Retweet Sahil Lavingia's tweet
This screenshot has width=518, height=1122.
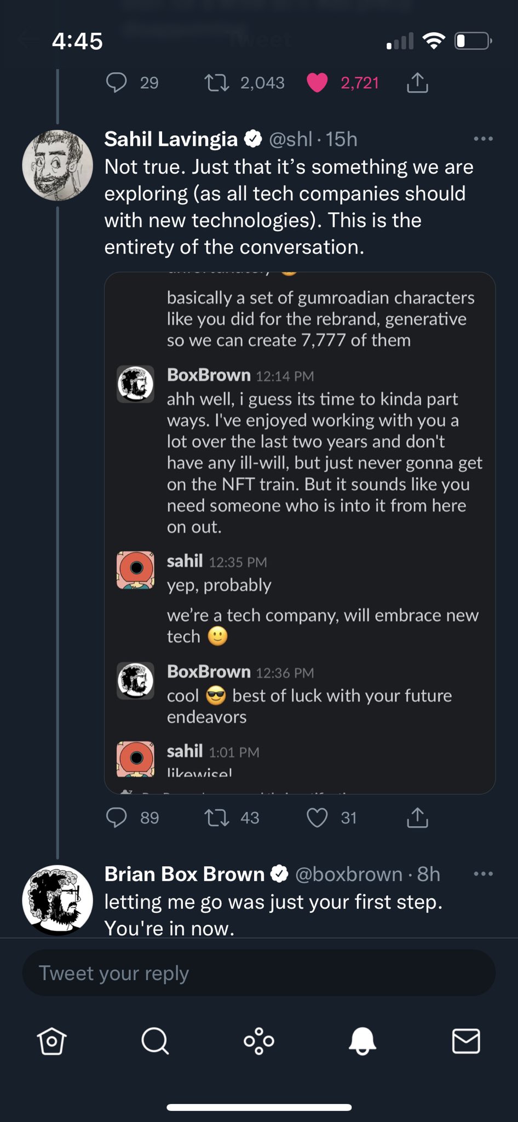[x=217, y=818]
